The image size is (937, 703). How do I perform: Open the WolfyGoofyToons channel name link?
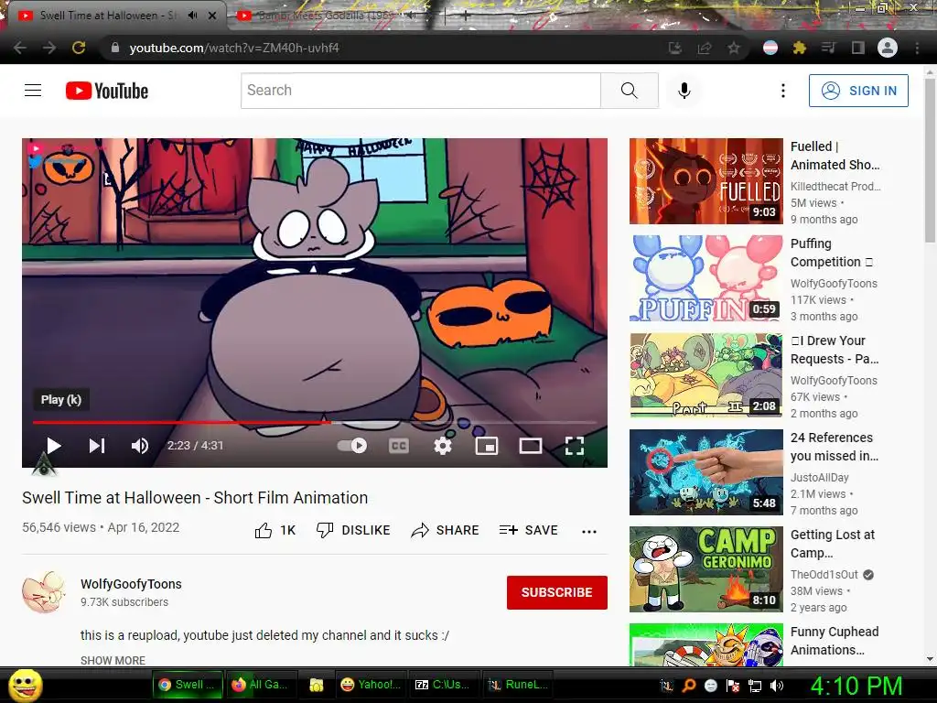click(131, 584)
